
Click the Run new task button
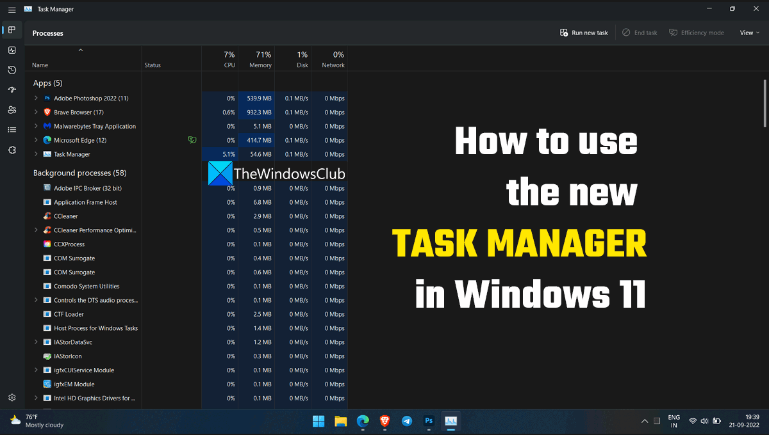[583, 32]
